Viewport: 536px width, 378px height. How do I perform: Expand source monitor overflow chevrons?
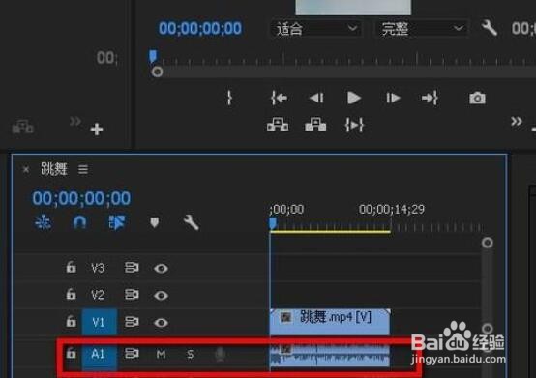(75, 121)
